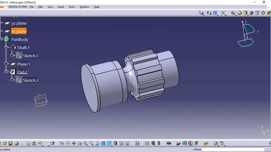The image size is (271, 152).
Task: Click the 3D compass in viewport corner
Action: [x=246, y=34]
